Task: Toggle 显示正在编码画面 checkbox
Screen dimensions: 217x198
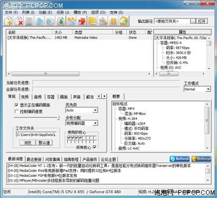Action: 16,105
